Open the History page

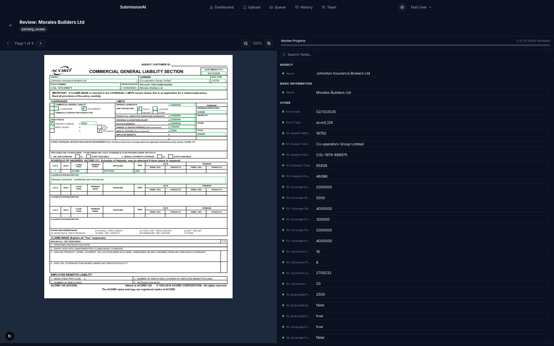[x=304, y=7]
